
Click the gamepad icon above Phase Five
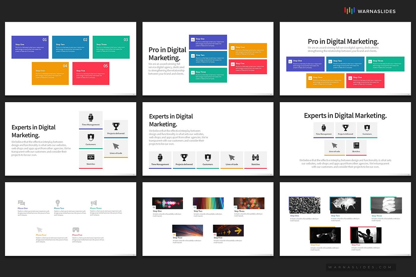click(x=76, y=230)
